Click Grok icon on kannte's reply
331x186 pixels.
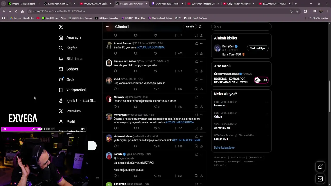point(197,154)
